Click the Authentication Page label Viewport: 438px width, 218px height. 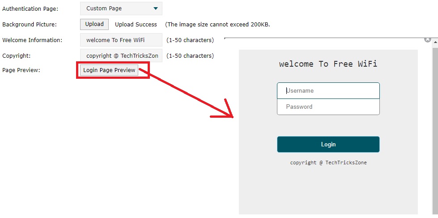pos(30,9)
